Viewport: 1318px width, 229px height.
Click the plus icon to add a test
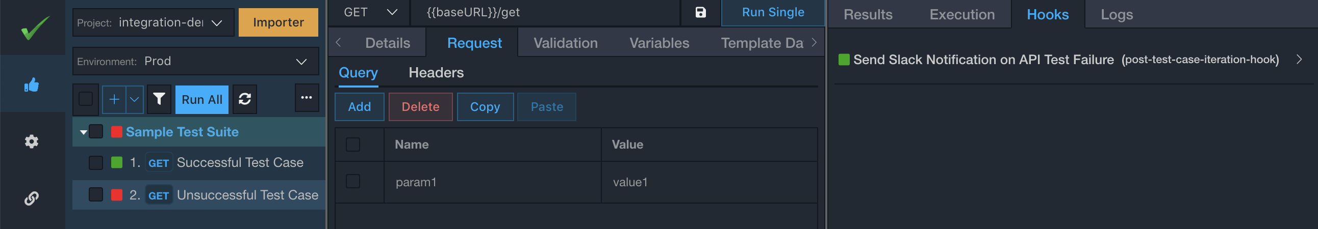point(114,99)
